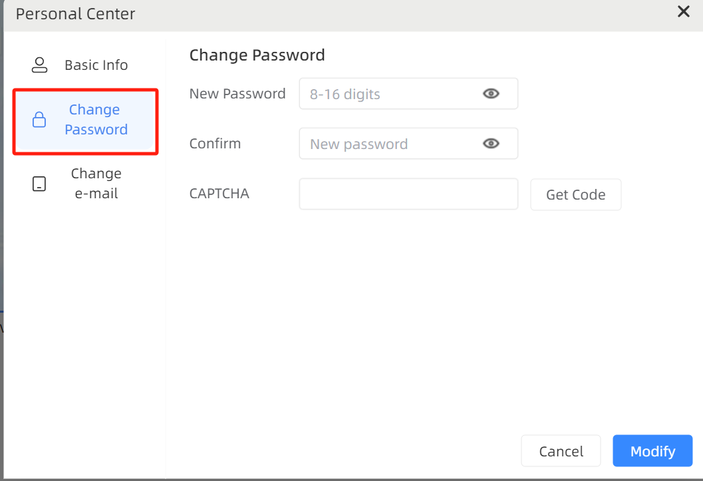703x481 pixels.
Task: Click the CAPTCHA field label
Action: click(x=219, y=194)
